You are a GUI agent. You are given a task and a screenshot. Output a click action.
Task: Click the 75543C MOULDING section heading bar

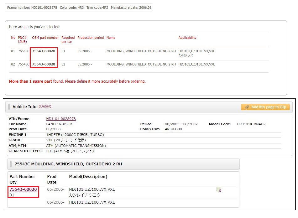pos(123,164)
